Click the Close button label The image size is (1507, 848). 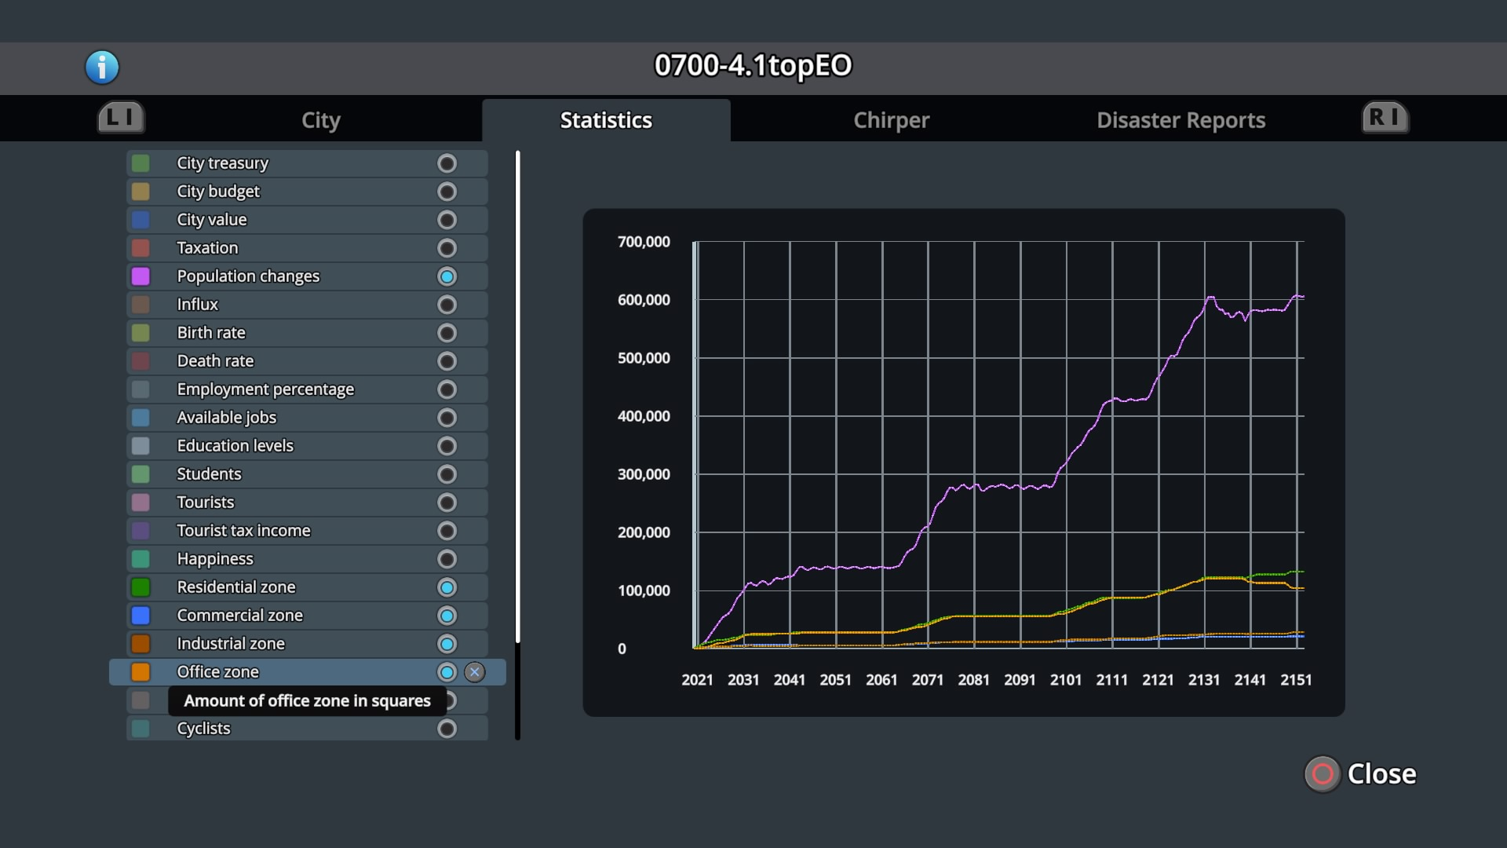coord(1381,774)
